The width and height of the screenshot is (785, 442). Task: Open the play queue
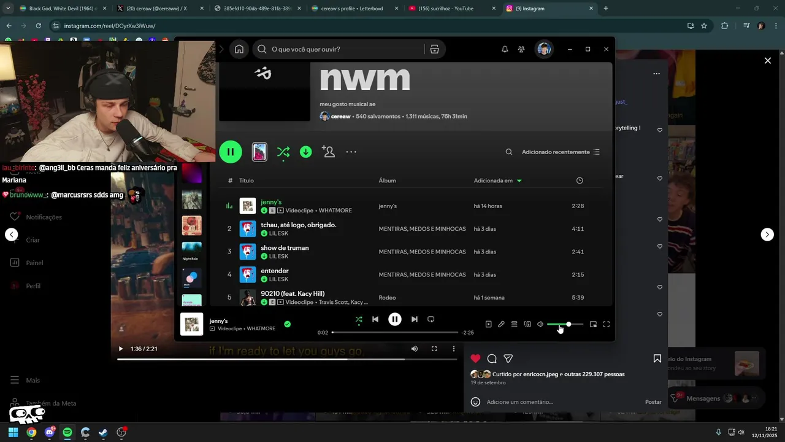[515, 324]
